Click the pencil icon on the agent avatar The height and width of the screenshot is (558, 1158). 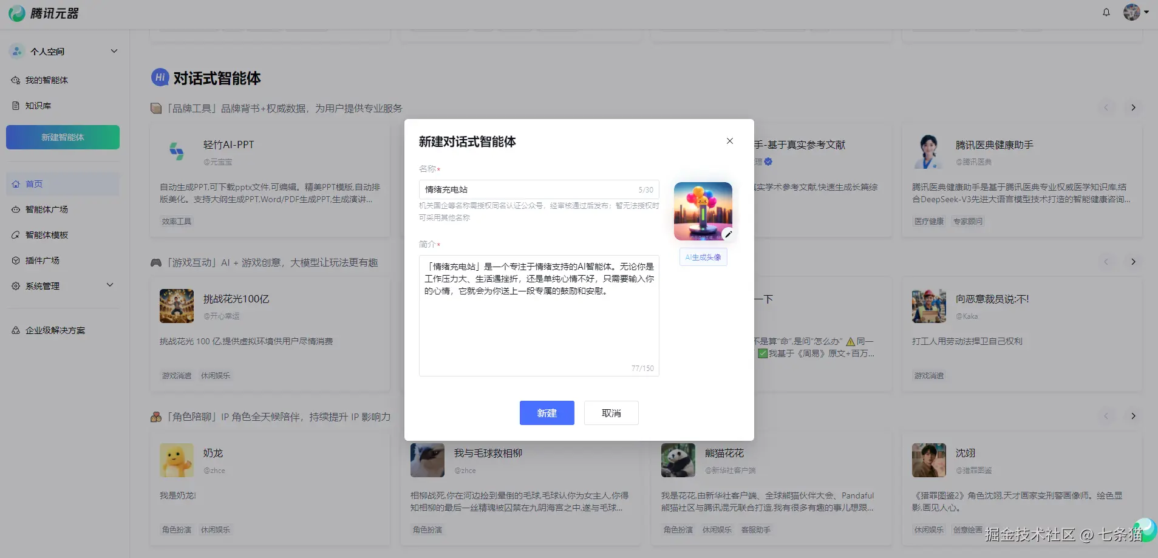727,234
